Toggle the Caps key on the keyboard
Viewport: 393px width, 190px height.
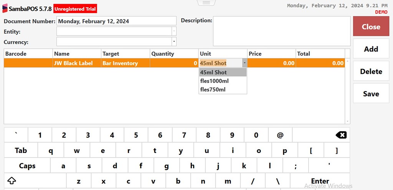coord(27,166)
